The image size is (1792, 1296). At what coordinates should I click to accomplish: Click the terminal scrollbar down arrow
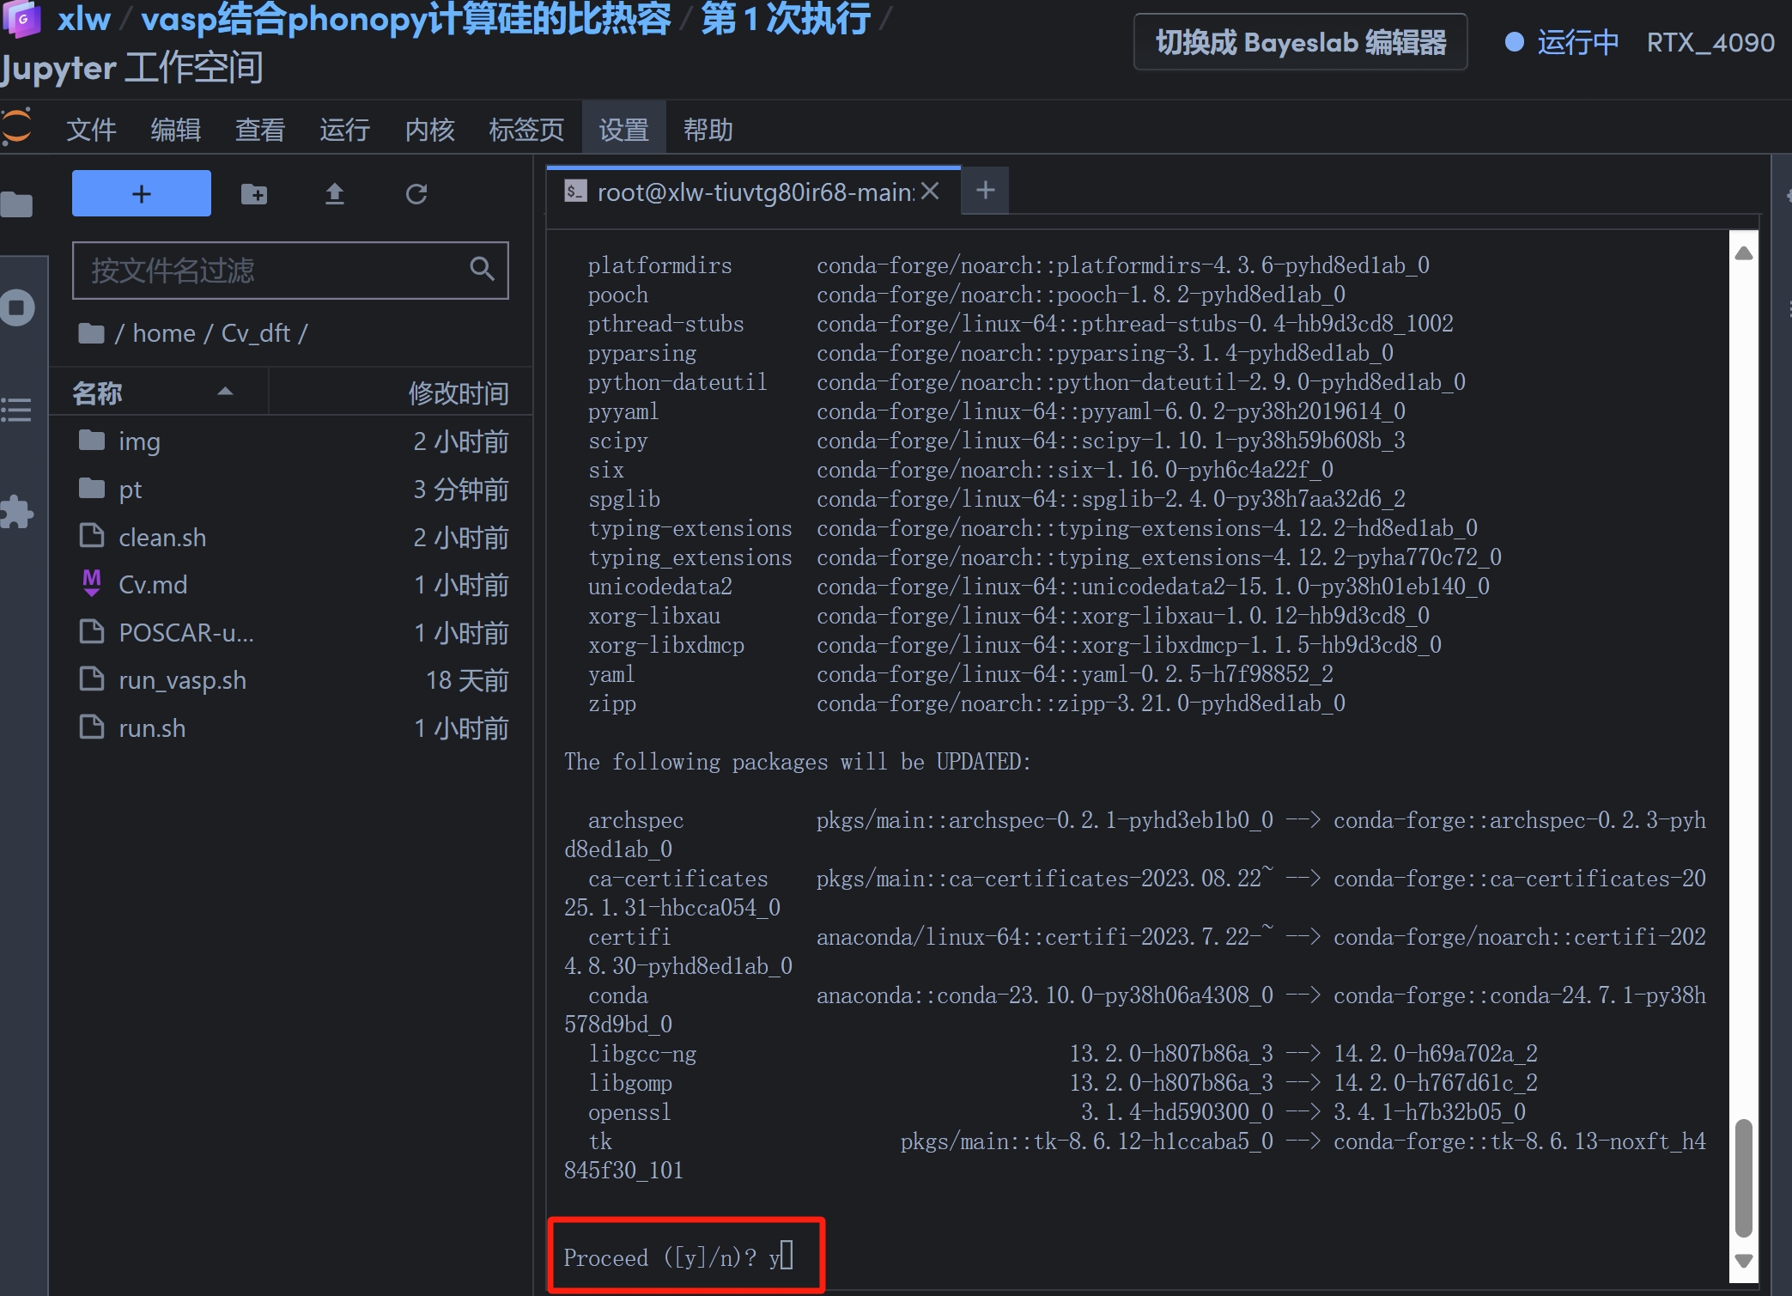tap(1744, 1261)
